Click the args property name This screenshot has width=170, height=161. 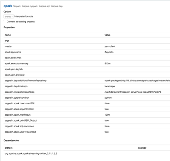7,41
